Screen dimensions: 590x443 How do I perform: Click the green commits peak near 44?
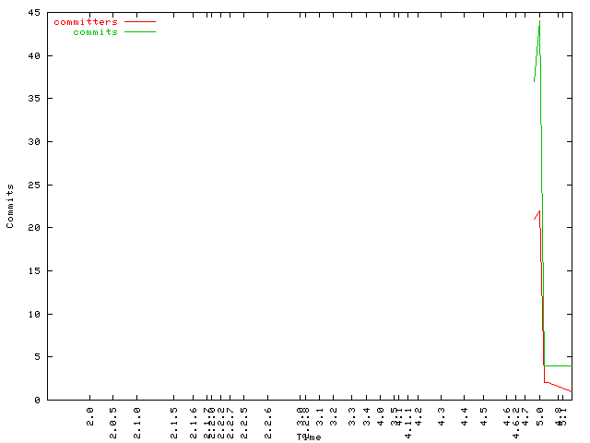click(539, 22)
